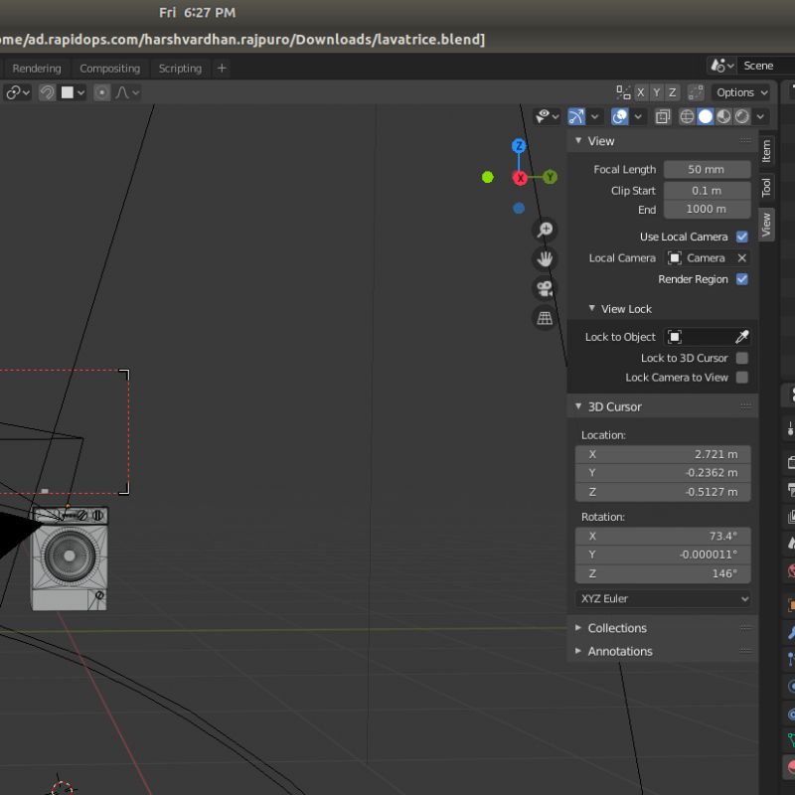Open the Options dropdown
This screenshot has width=795, height=795.
pos(741,92)
